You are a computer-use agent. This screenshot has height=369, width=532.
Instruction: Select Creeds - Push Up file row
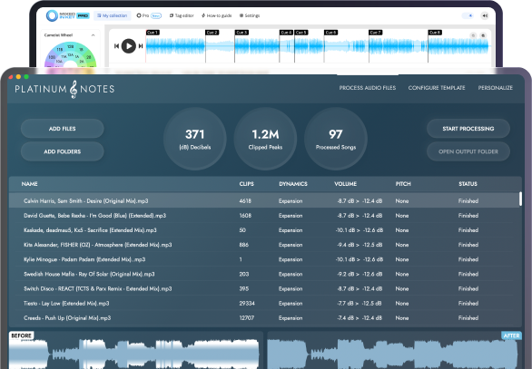point(265,318)
